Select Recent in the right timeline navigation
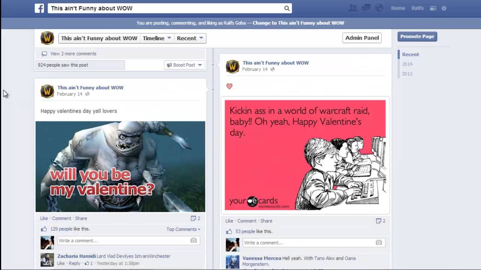 pos(410,54)
